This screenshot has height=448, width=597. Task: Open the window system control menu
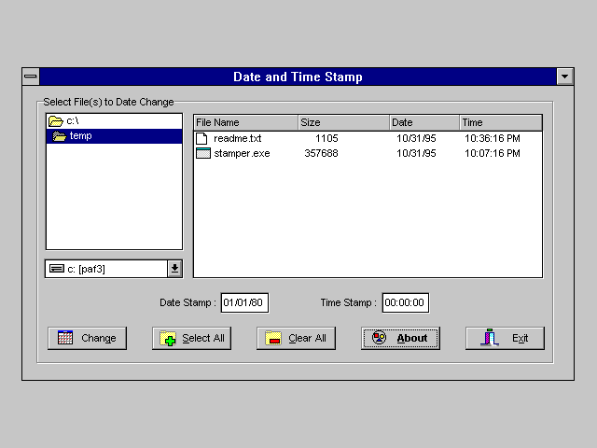click(x=31, y=77)
